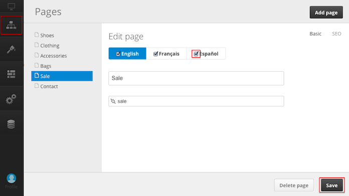Click the link icon in slug field
The width and height of the screenshot is (349, 196).
point(113,101)
